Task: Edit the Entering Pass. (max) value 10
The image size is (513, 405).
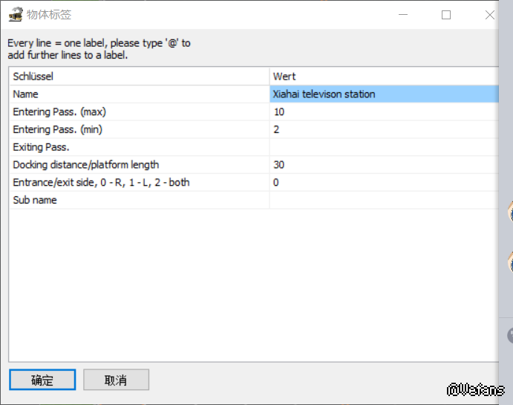Action: point(384,112)
